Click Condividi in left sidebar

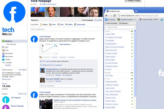point(8,63)
